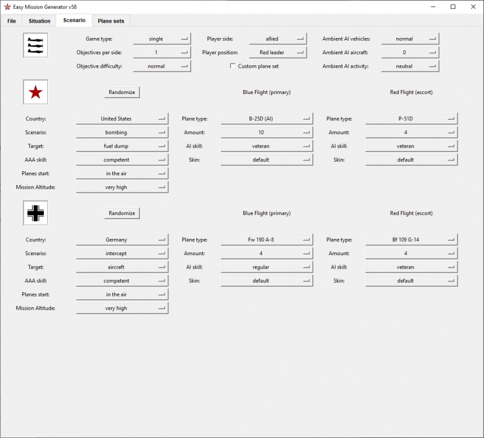Open Bf 109 G-14 flight AI skill dropdown

coord(412,267)
